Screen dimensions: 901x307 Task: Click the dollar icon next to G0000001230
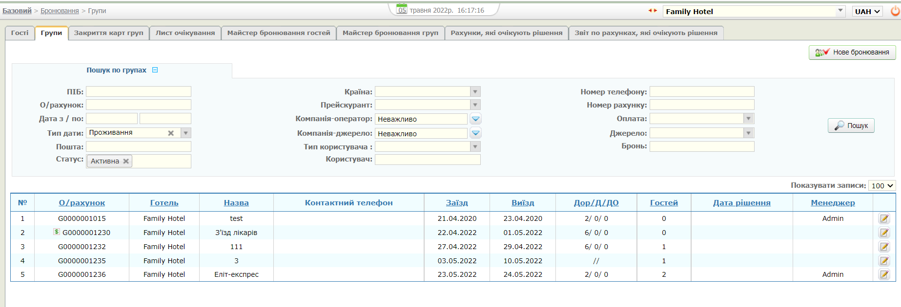57,232
